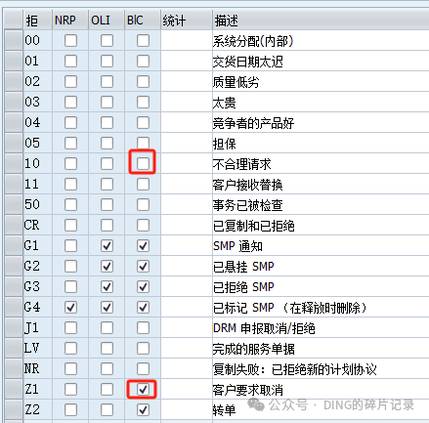The width and height of the screenshot is (429, 423).
Task: Click rejection code cell LV
Action: (38, 348)
